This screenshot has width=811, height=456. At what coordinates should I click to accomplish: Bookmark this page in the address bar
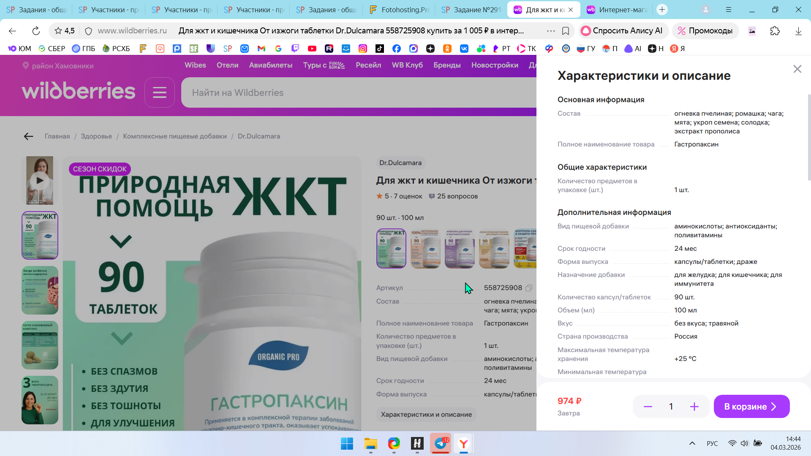click(566, 31)
